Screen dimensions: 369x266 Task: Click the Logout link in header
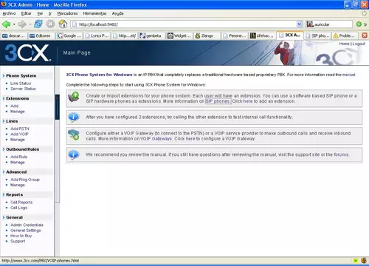coord(359,44)
